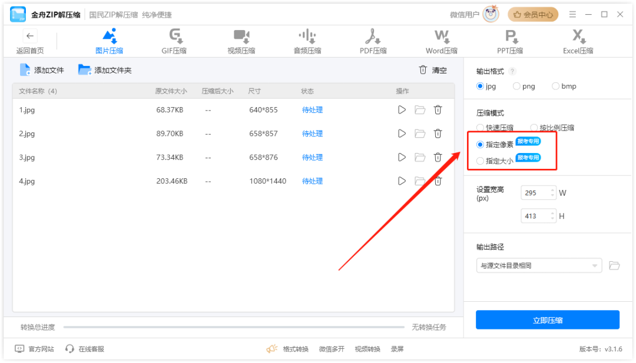Click 格式转换 link in footer
636x363 pixels.
[x=296, y=349]
